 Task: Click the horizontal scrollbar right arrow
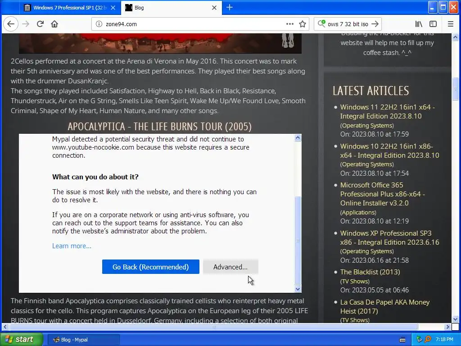click(x=448, y=327)
